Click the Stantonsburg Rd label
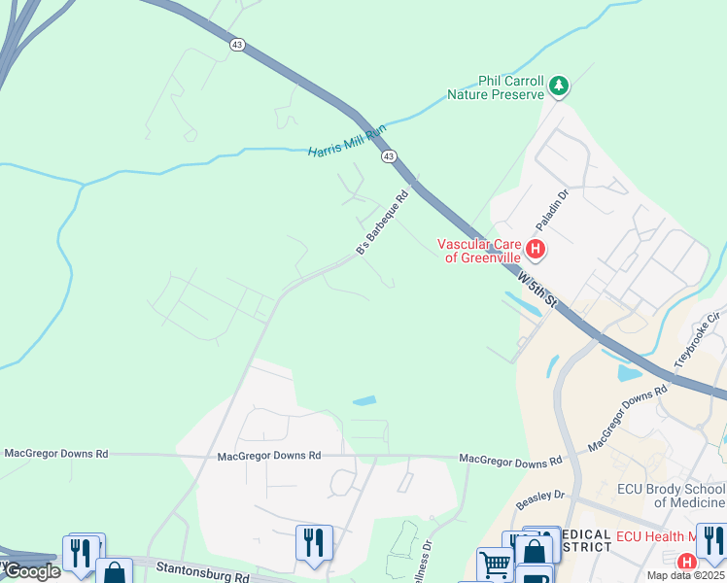 pos(202,572)
